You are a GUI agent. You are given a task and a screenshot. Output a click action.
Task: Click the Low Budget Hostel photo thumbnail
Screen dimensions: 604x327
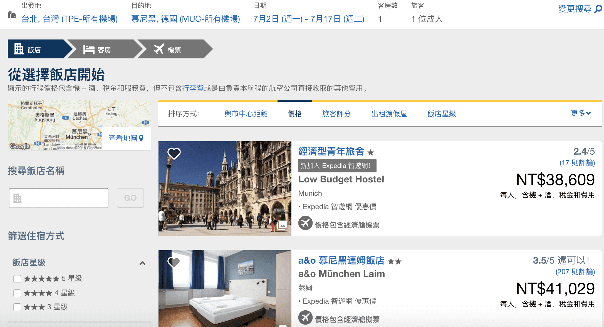pyautogui.click(x=225, y=189)
